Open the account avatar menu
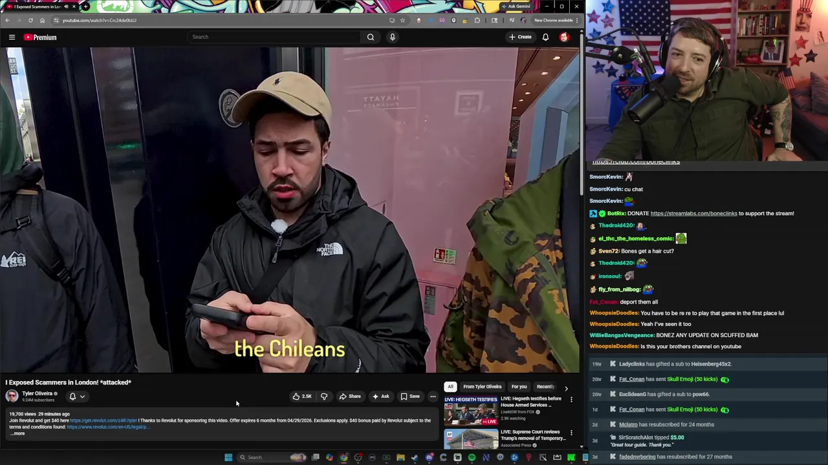 point(564,37)
